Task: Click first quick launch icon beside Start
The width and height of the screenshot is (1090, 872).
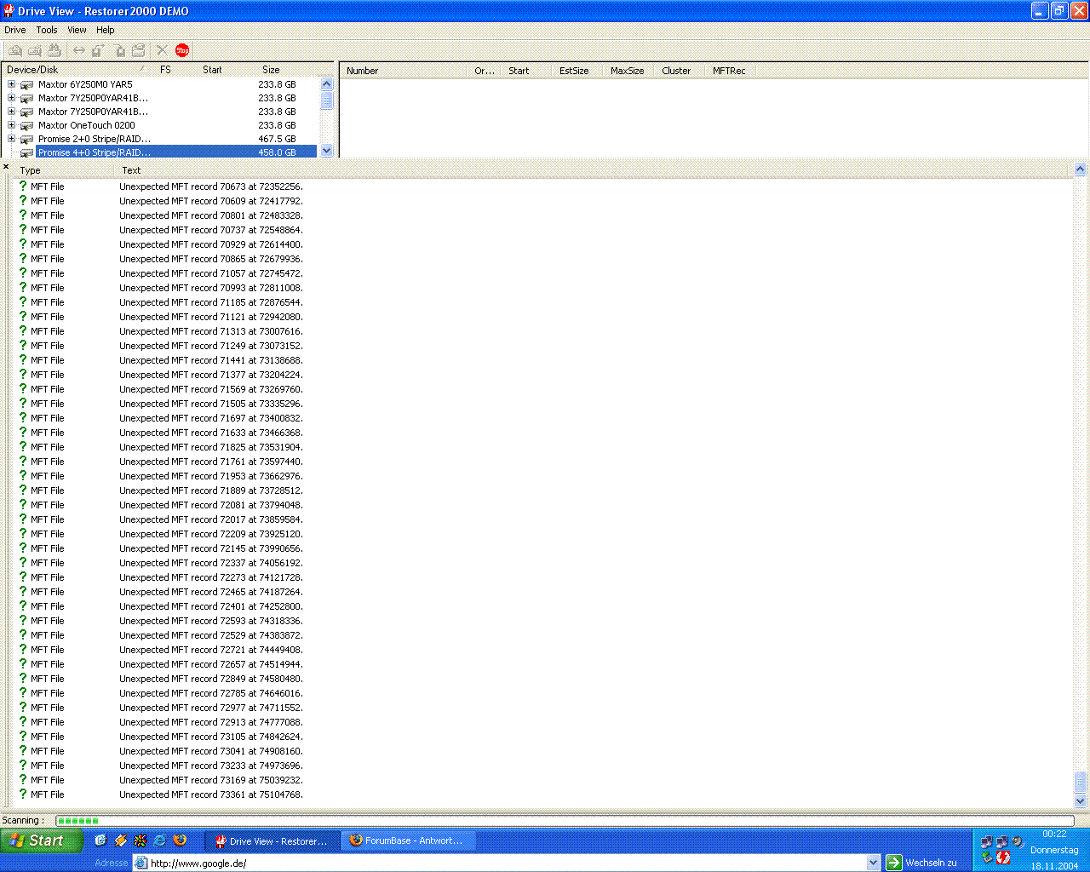Action: [x=100, y=840]
